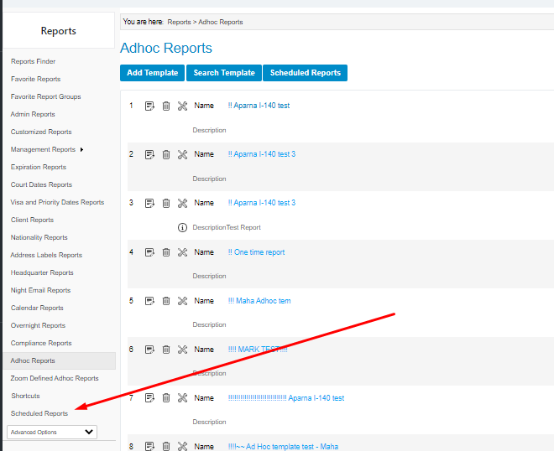This screenshot has height=451, width=554.
Task: Select Scheduled Reports in the left sidebar
Action: pos(39,413)
